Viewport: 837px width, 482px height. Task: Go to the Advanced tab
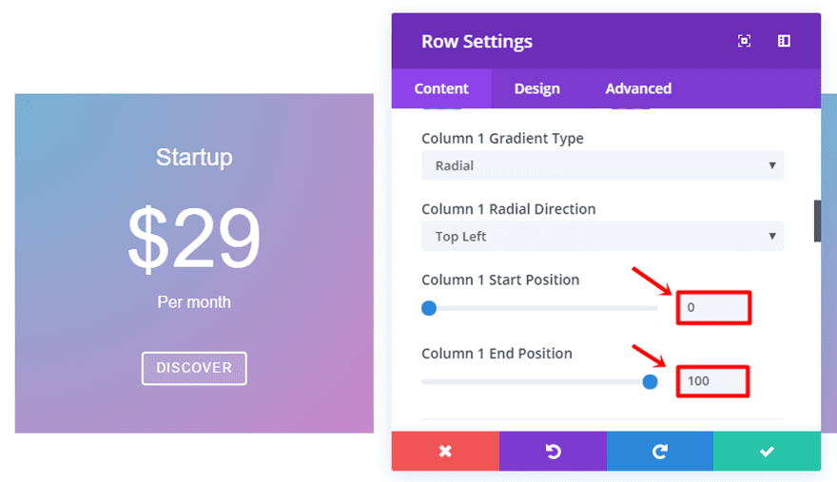[x=638, y=88]
